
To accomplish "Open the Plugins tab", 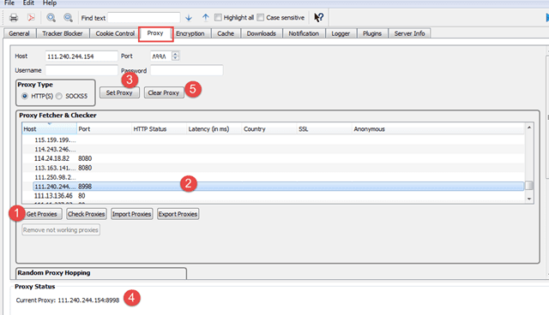I will (x=371, y=33).
